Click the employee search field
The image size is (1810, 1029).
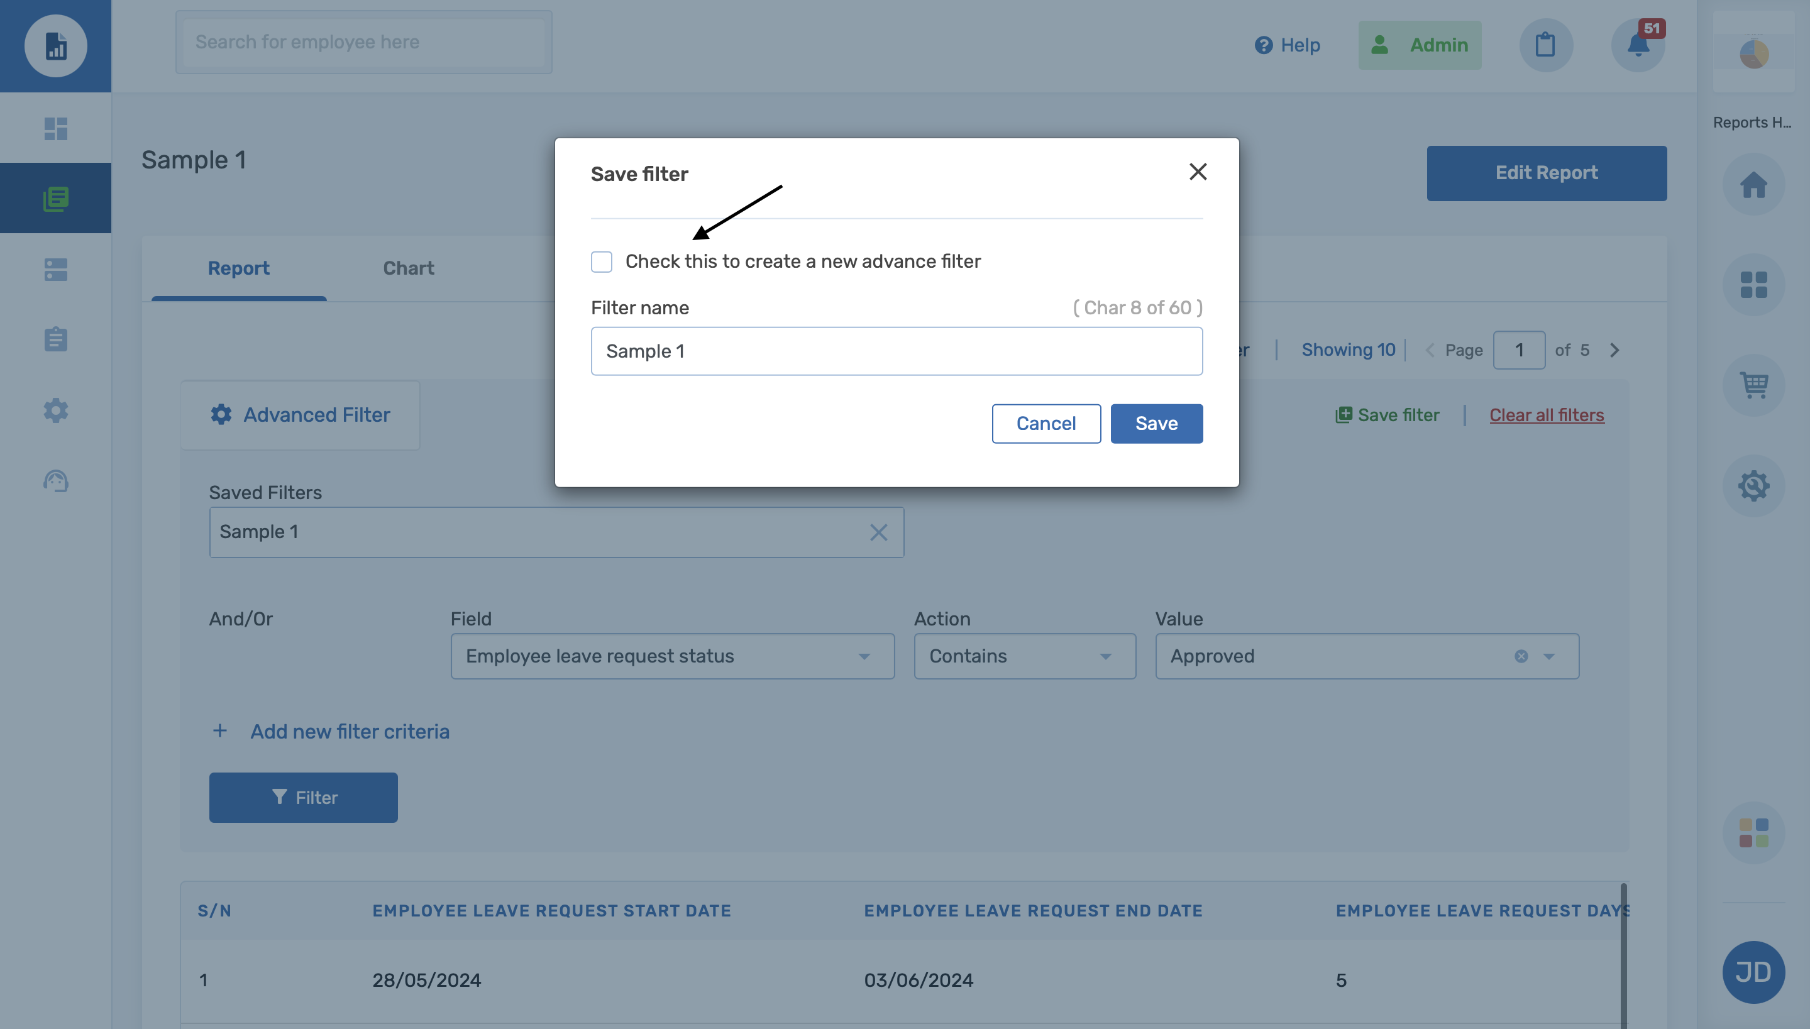pyautogui.click(x=363, y=41)
